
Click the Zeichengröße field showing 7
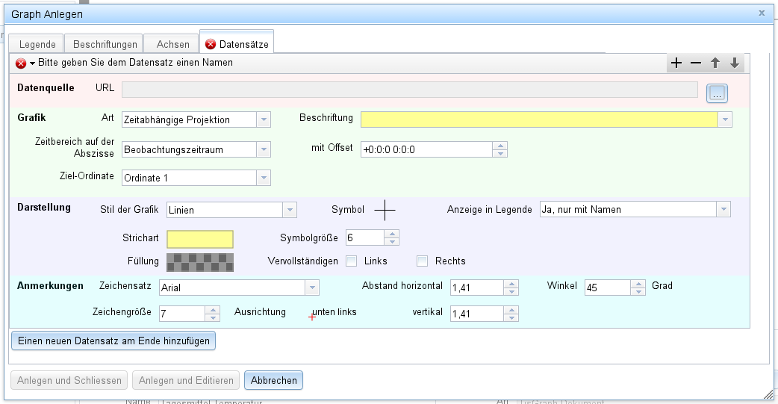click(182, 314)
